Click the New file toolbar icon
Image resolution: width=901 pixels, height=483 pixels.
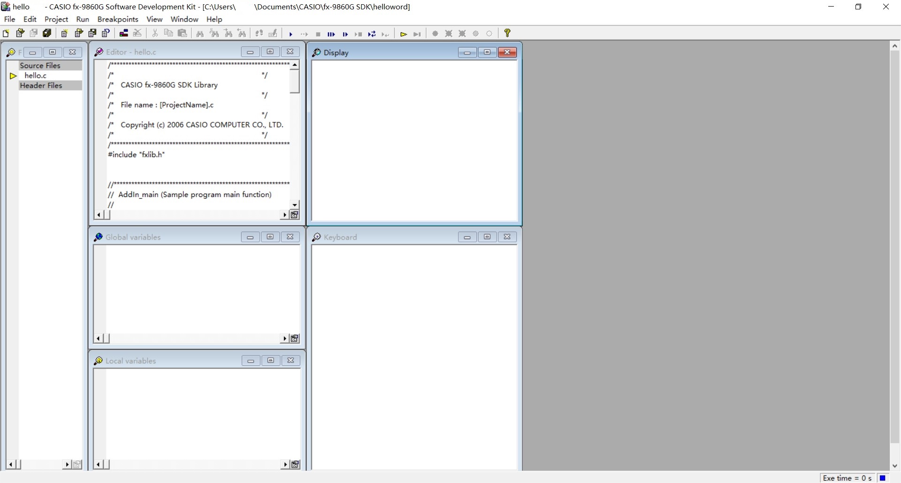6,33
